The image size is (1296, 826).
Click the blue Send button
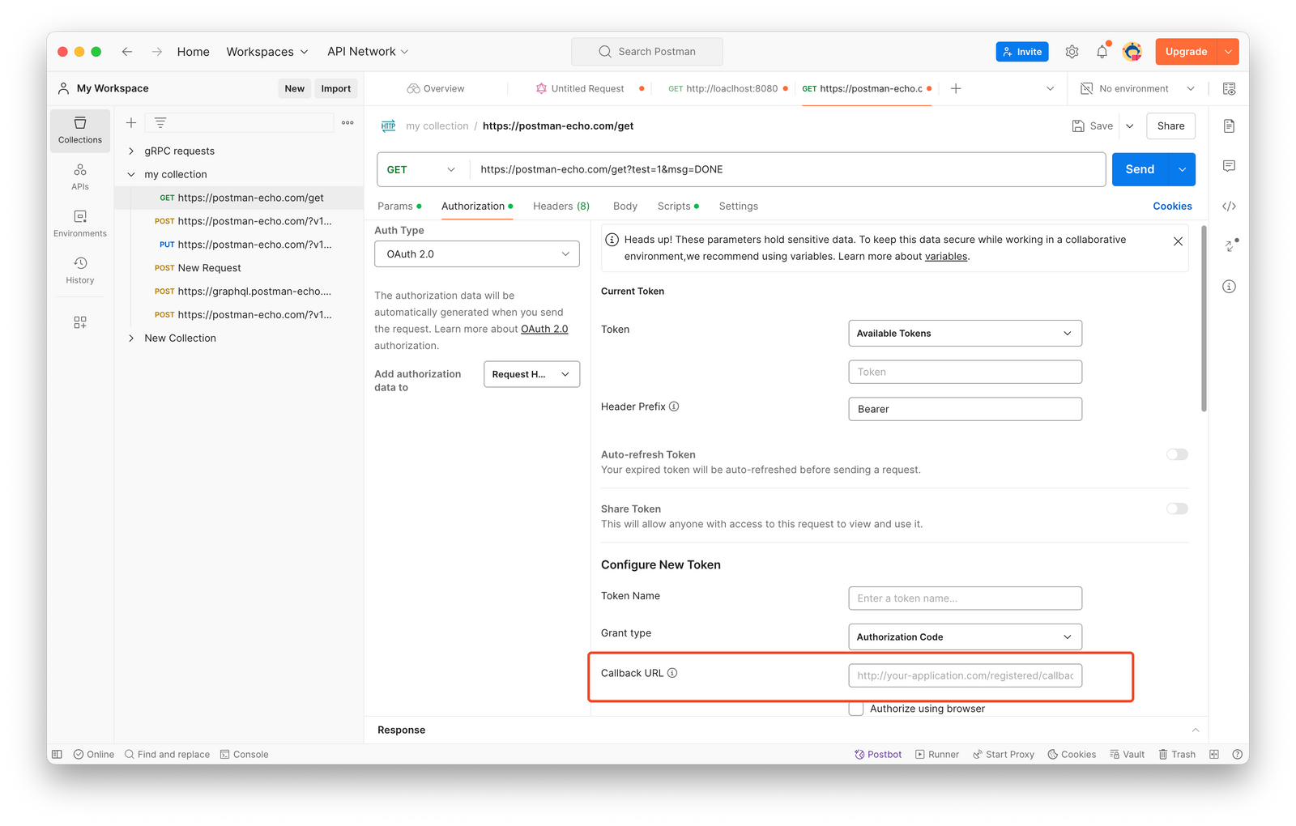pos(1139,169)
